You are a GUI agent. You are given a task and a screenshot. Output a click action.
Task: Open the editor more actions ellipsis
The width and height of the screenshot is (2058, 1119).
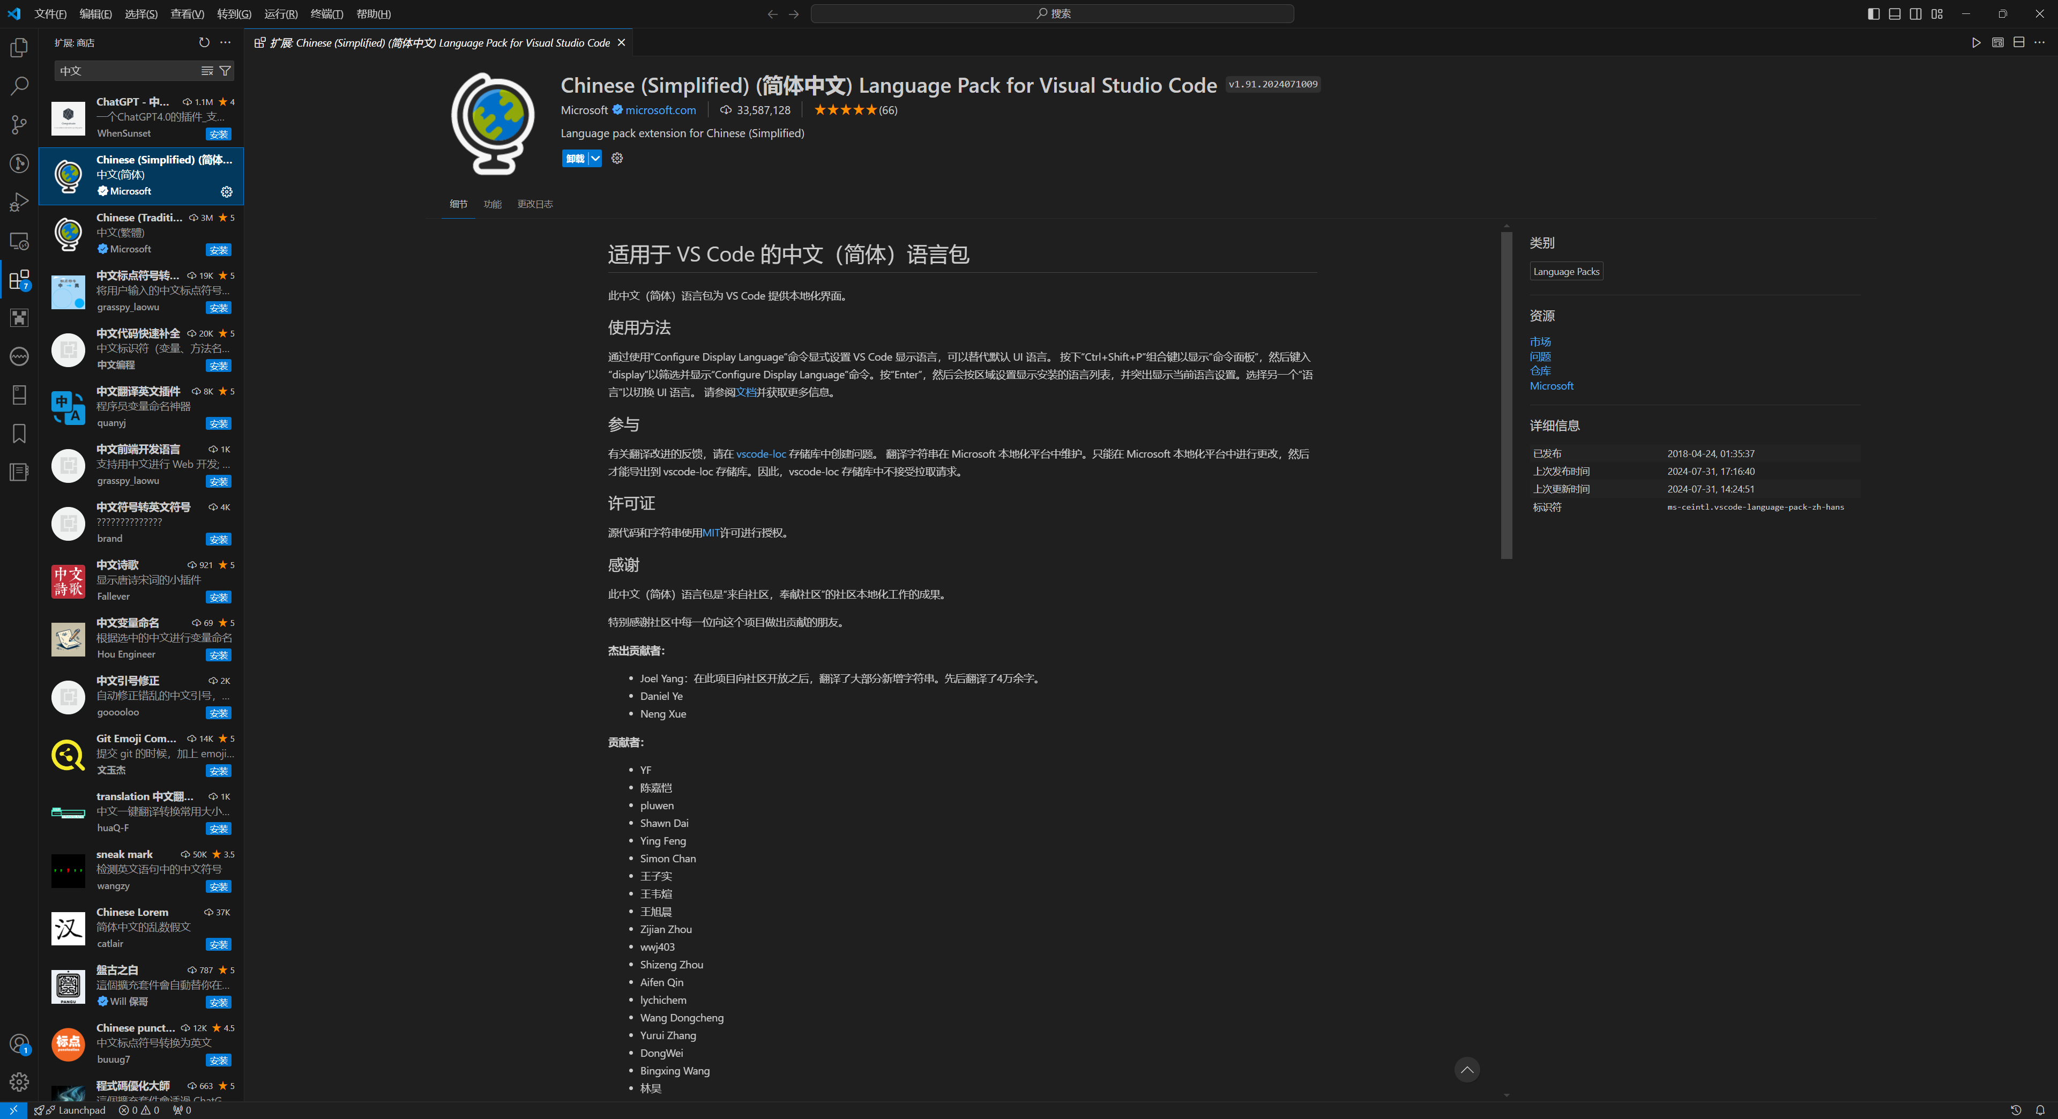[x=2040, y=42]
